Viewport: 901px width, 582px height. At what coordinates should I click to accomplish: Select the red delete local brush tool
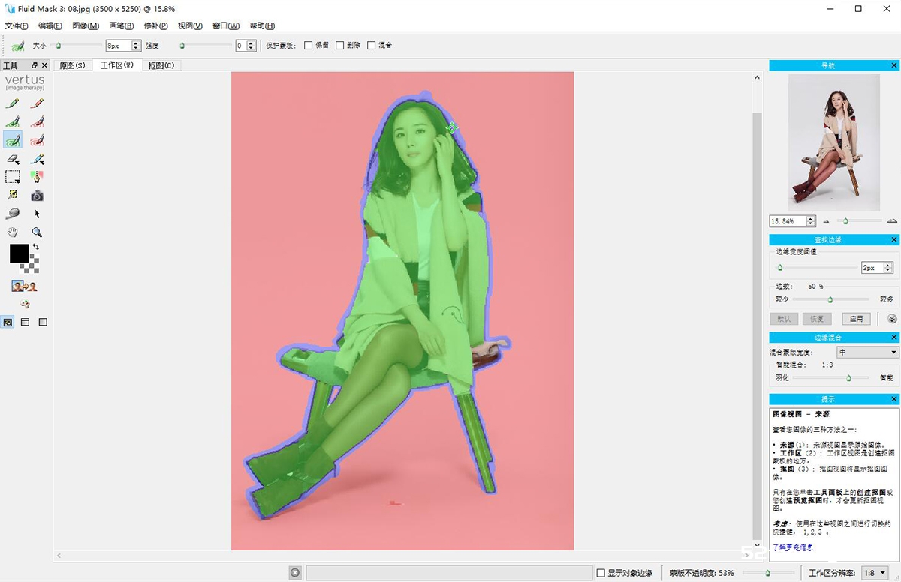coord(37,121)
